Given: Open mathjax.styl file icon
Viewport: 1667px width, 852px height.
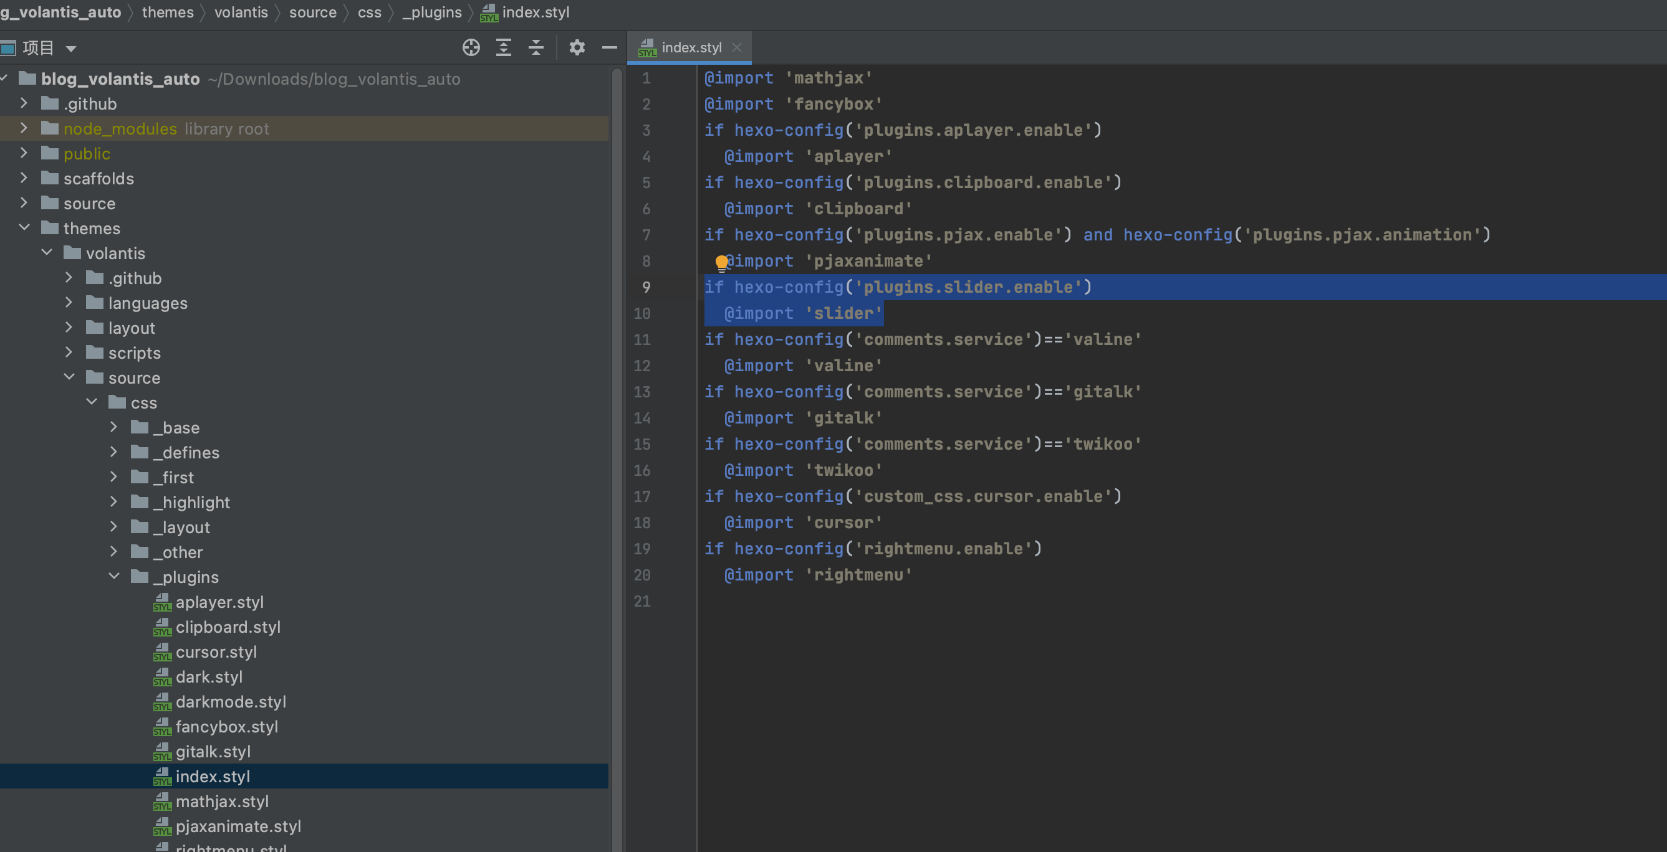Looking at the screenshot, I should (163, 801).
